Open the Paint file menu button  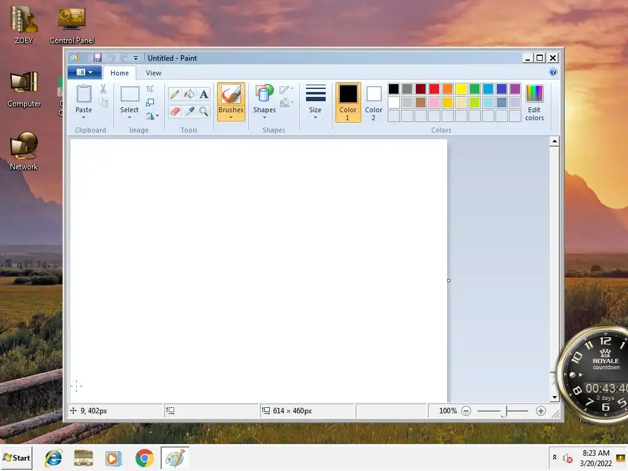(85, 72)
